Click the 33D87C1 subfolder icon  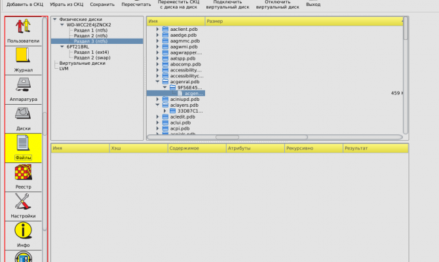[x=173, y=111]
